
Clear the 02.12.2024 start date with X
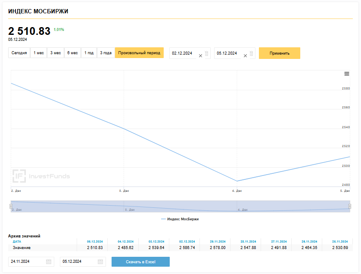[200, 55]
